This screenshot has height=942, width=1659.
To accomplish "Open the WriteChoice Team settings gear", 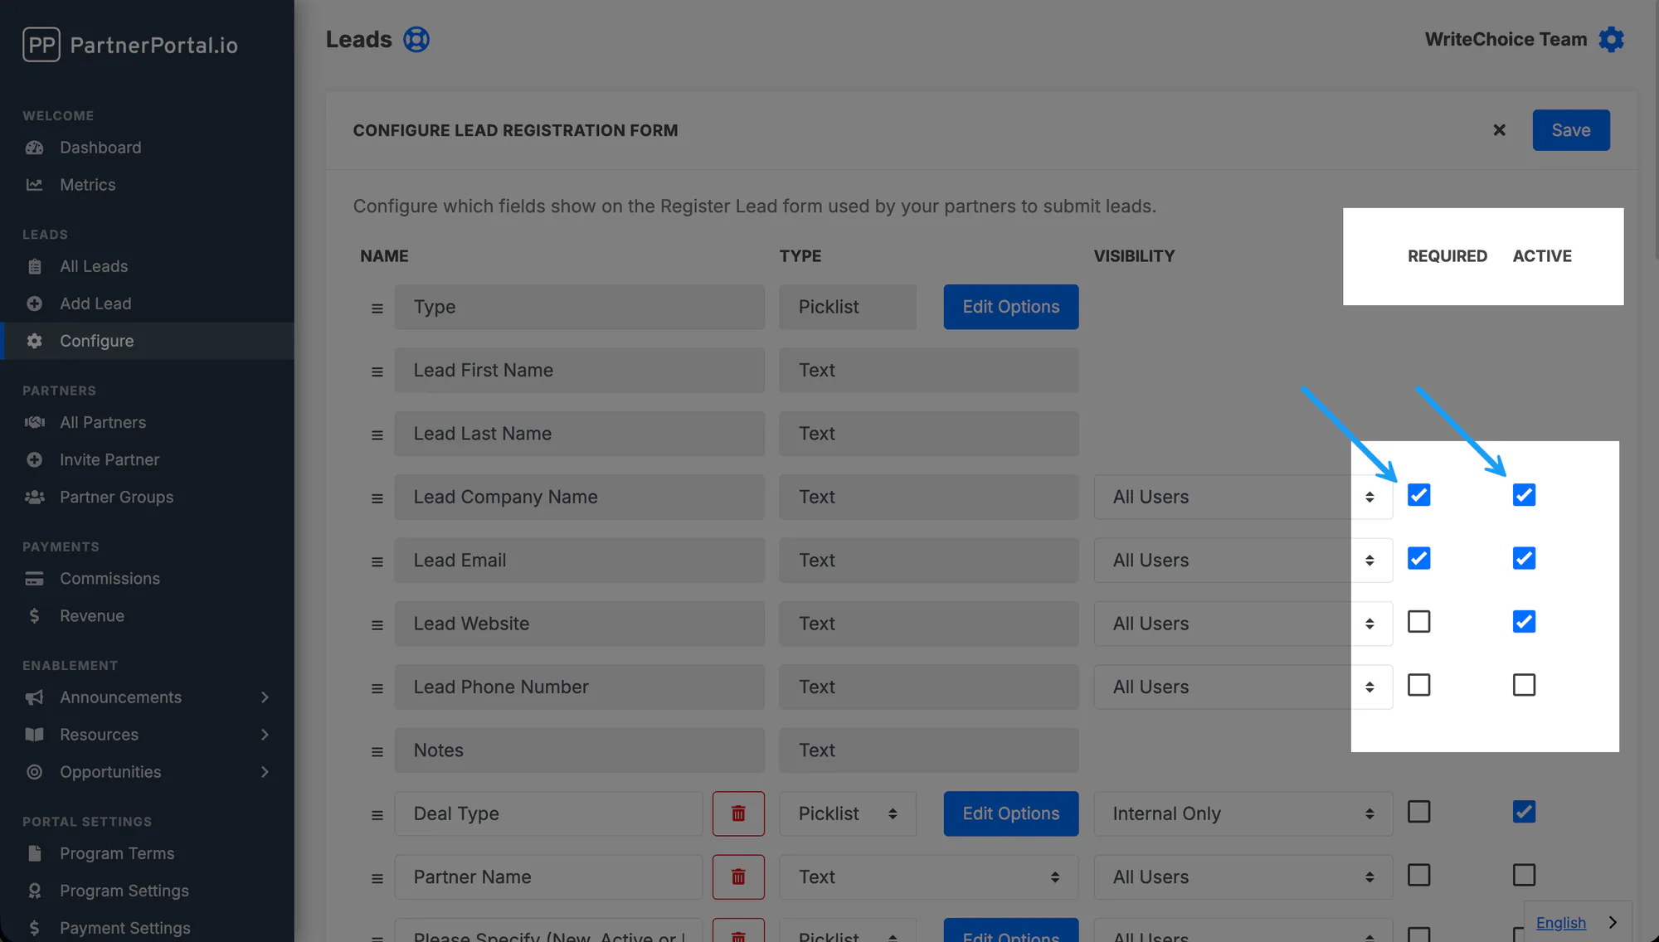I will click(x=1611, y=39).
